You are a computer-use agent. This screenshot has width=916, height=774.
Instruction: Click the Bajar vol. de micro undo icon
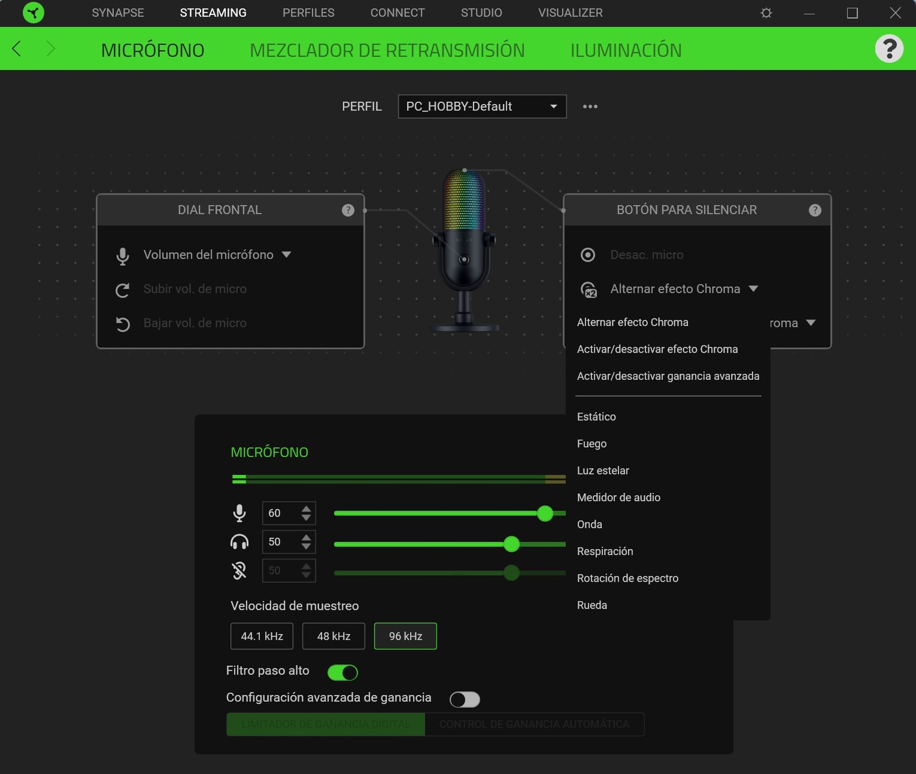coord(123,324)
